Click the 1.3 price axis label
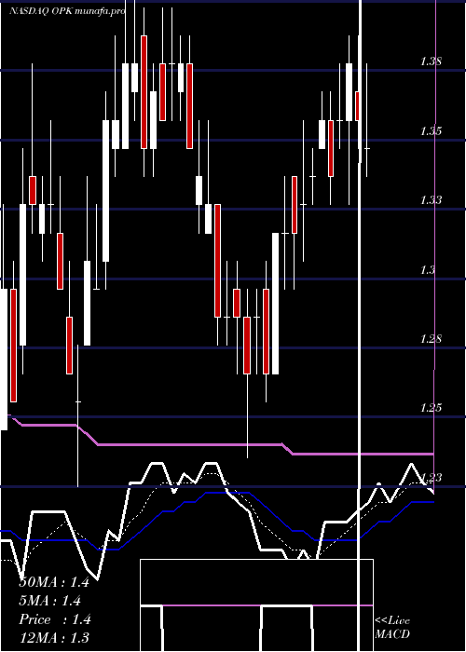Screen dimensions: 466x652 pyautogui.click(x=428, y=270)
